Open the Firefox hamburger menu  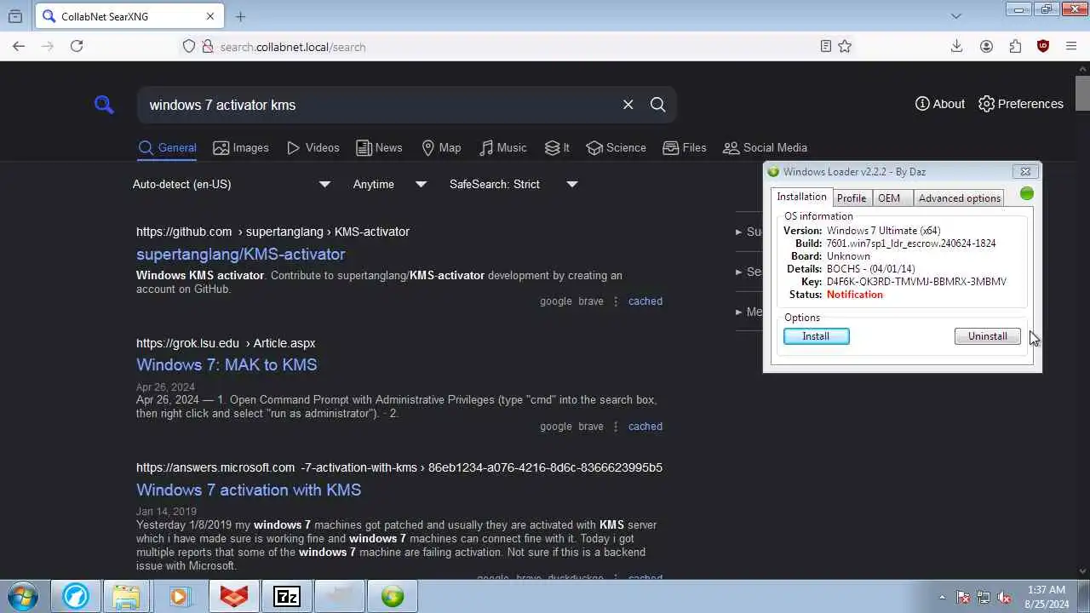[x=1071, y=46]
